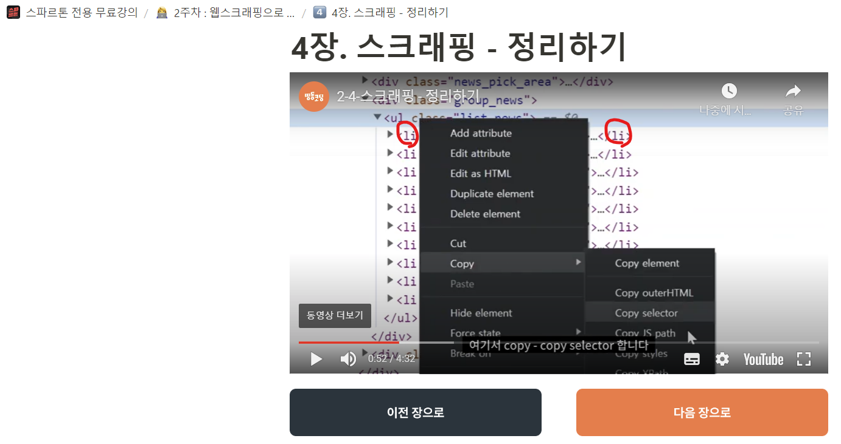Seek on the video progress bar

[559, 343]
